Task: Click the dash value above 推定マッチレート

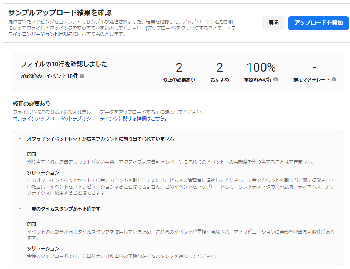Action: click(x=315, y=67)
